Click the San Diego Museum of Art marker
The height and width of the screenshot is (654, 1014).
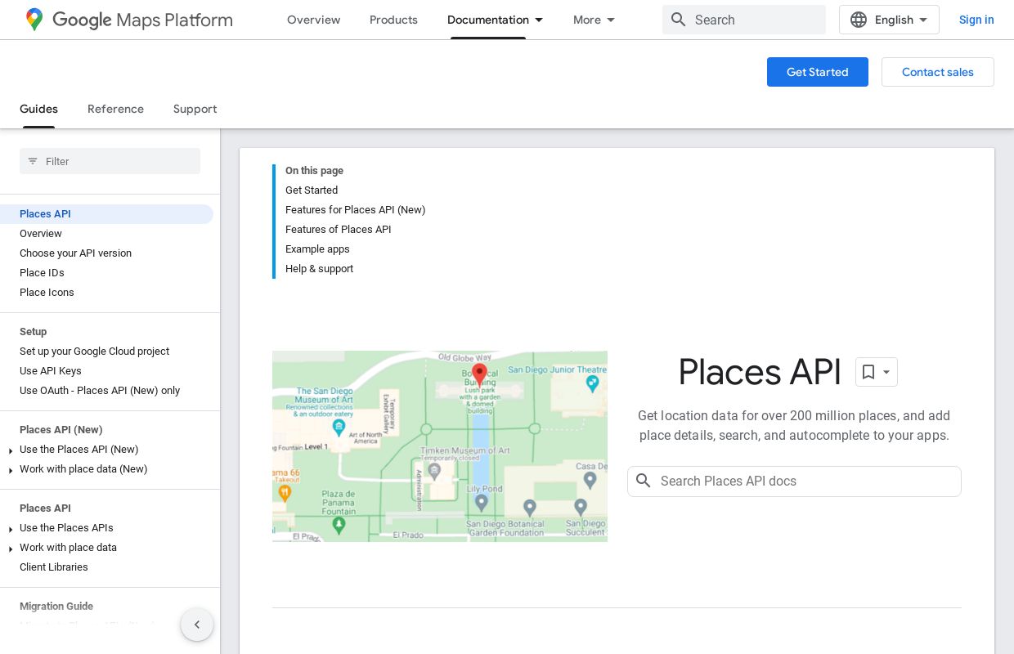[339, 427]
